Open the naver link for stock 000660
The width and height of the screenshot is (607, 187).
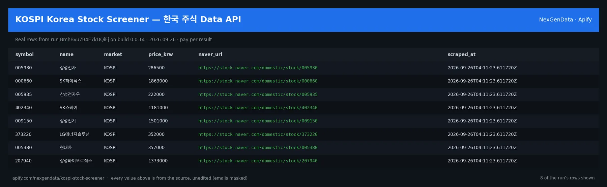coord(258,81)
